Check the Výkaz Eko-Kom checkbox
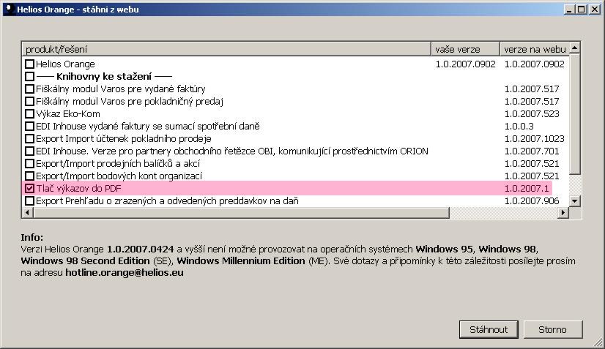This screenshot has width=605, height=349. coord(29,113)
